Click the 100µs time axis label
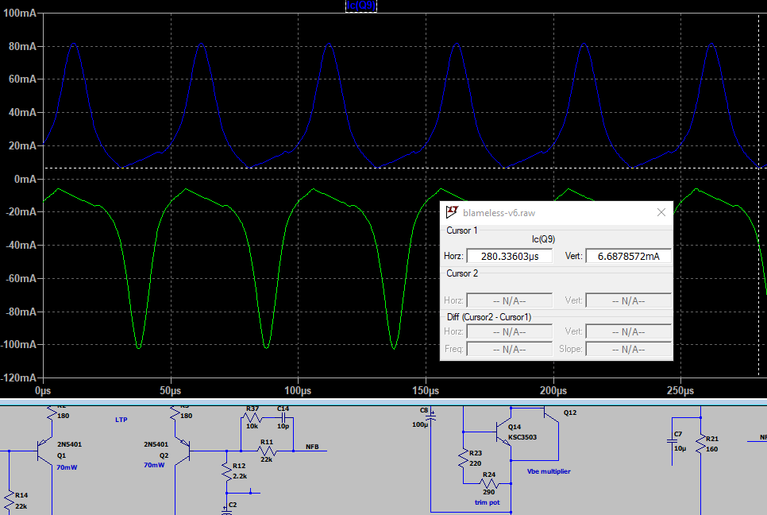 pyautogui.click(x=298, y=391)
